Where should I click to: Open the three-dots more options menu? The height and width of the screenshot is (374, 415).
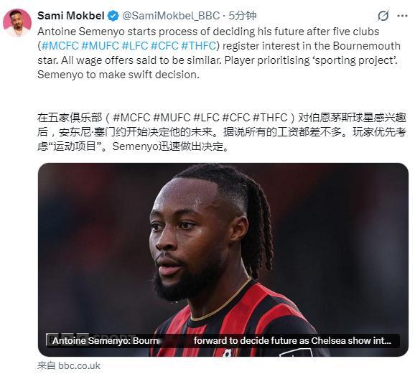[402, 16]
